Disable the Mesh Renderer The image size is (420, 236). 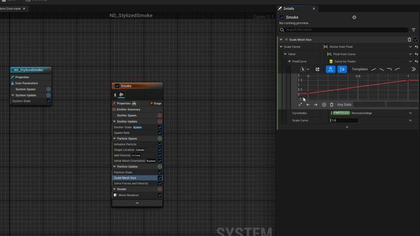pos(159,195)
